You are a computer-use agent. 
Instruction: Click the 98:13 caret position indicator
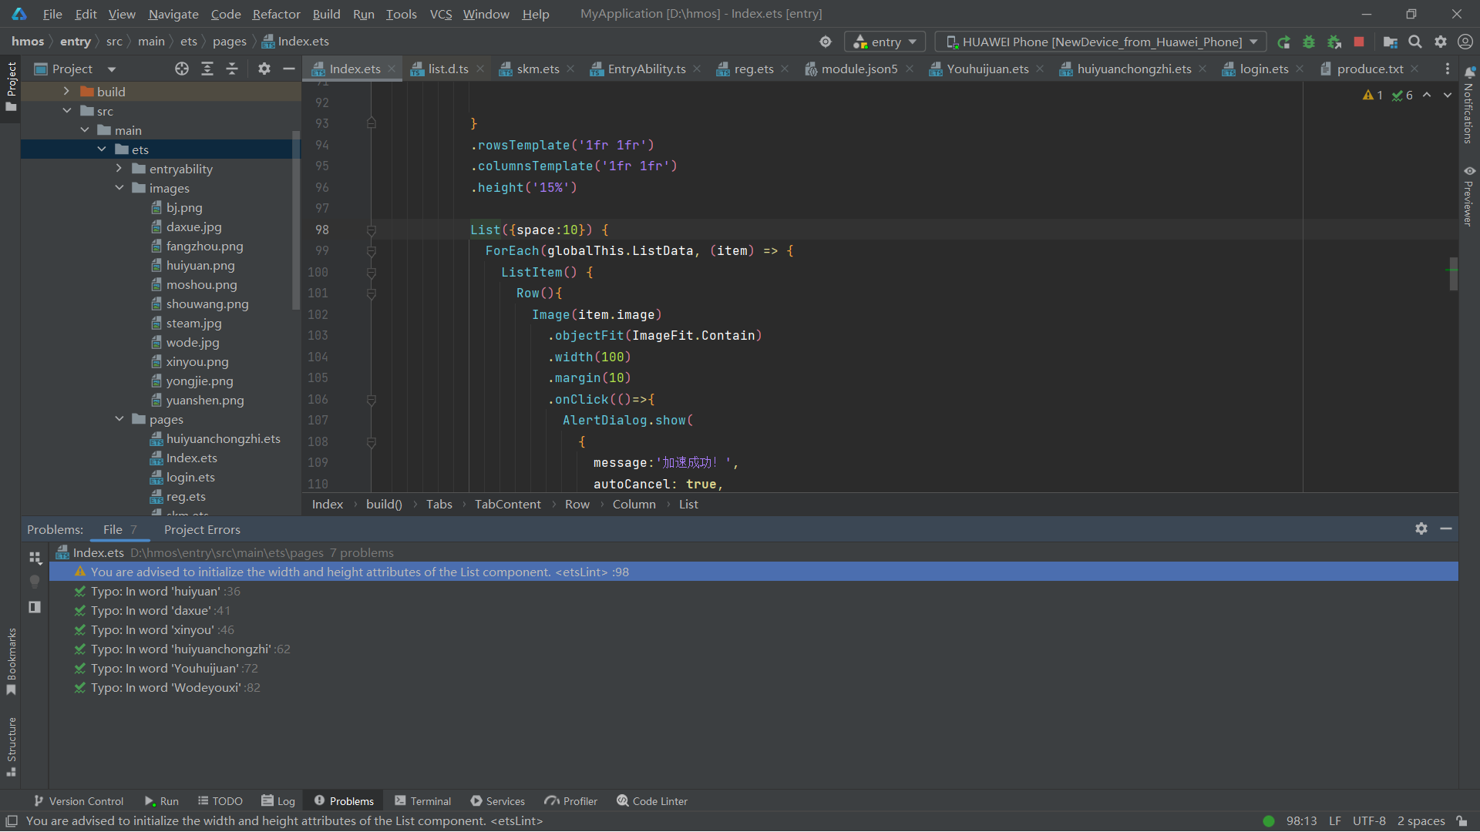click(1301, 821)
